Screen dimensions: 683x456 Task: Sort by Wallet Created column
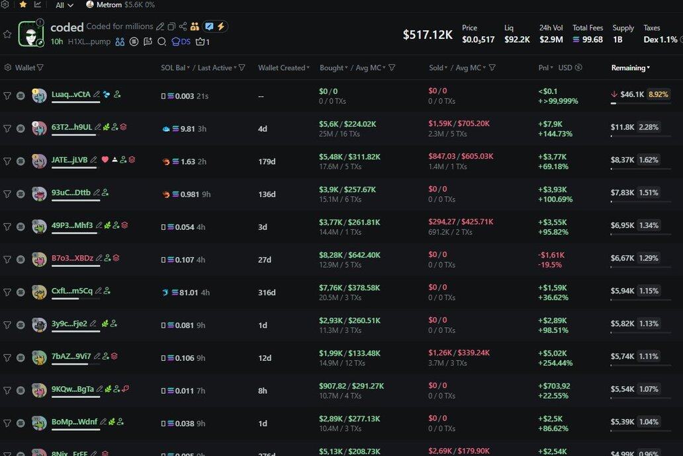[283, 67]
